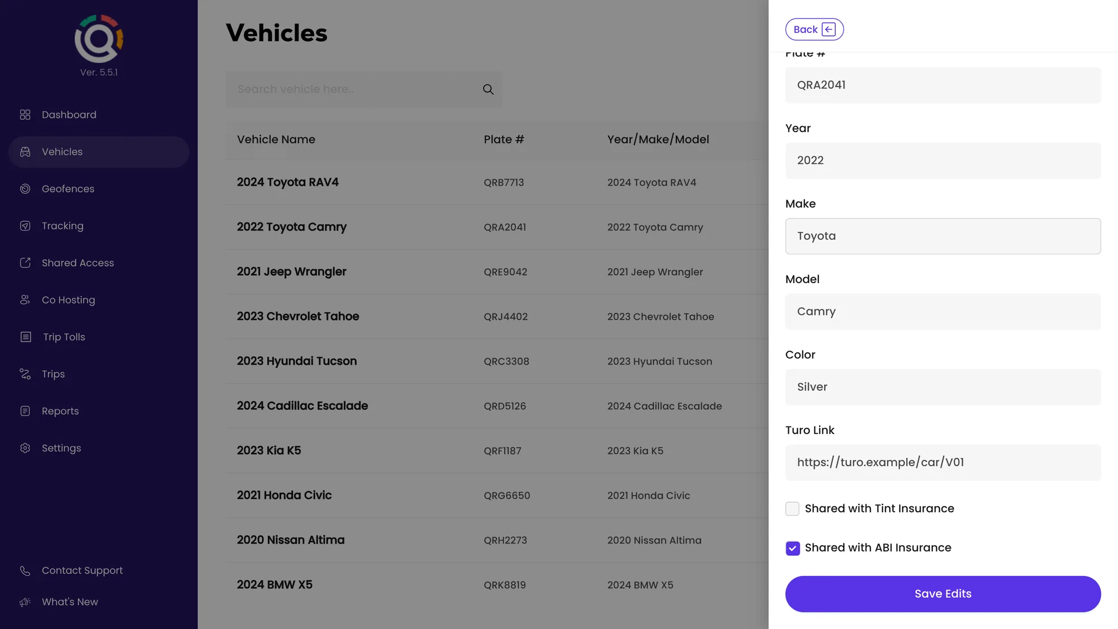Go to the Geofences section
This screenshot has height=629, width=1118.
click(x=99, y=189)
